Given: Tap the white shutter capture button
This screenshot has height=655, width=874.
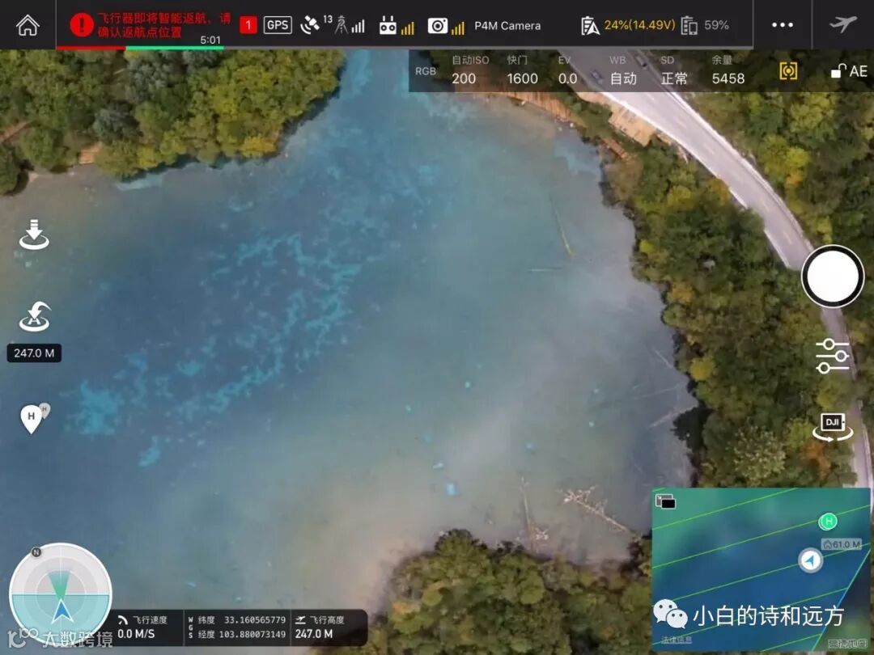Looking at the screenshot, I should [833, 277].
